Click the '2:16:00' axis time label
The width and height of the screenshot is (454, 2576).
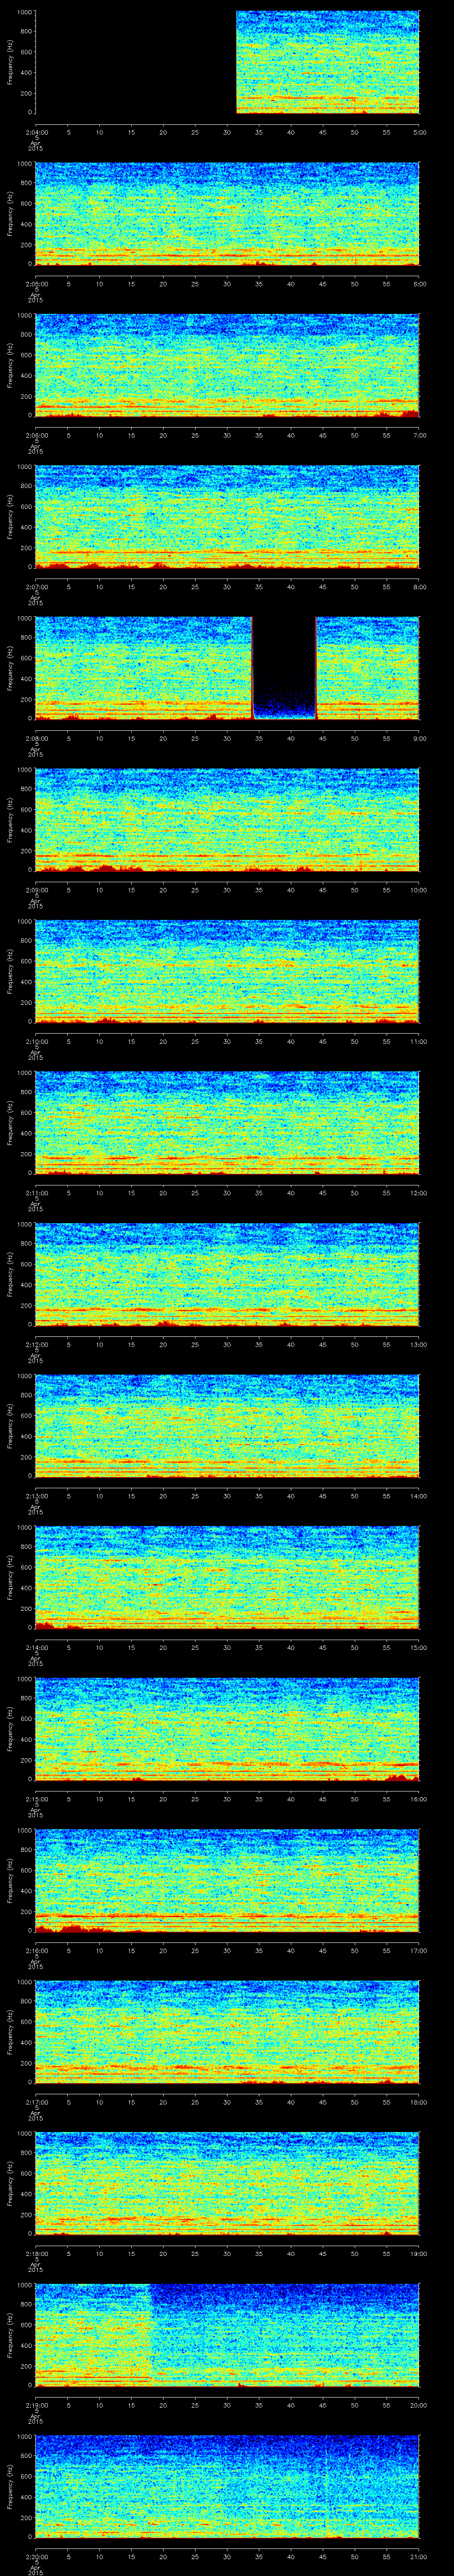[36, 1951]
